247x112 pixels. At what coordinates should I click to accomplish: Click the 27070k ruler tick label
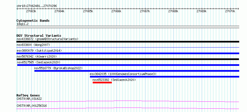pos(230,11)
